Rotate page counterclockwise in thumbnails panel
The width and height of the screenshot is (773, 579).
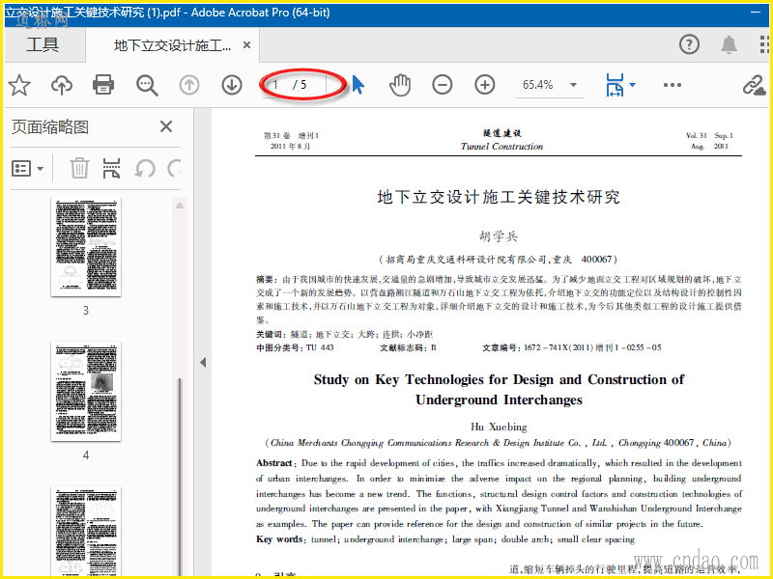145,168
